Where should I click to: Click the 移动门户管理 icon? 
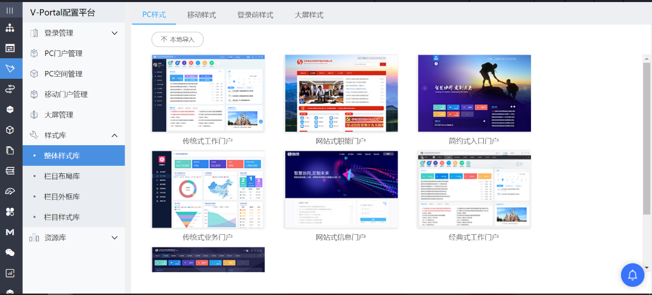click(x=35, y=94)
